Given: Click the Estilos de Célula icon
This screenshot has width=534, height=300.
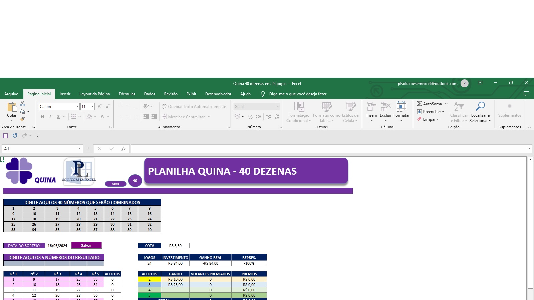Looking at the screenshot, I should (x=350, y=107).
